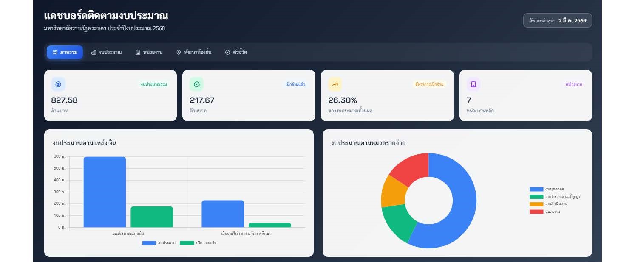635x262 pixels.
Task: Click the bar chart icon in งบประมาณ tab
Action: tap(94, 52)
